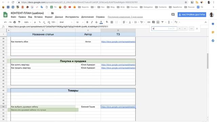Open the Вид menu

pyautogui.click(x=30, y=17)
